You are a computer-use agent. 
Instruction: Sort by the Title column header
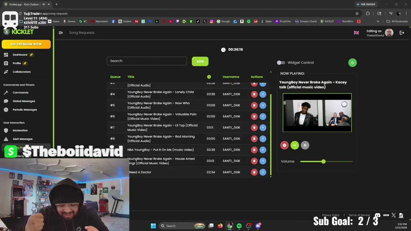(131, 77)
